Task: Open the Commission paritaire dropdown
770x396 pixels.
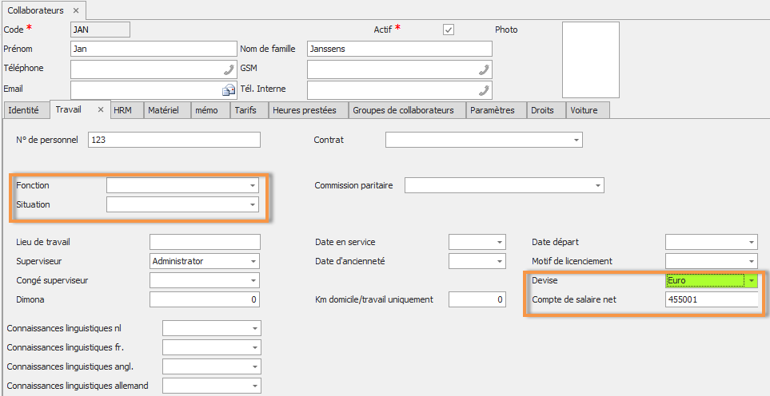Action: 597,186
